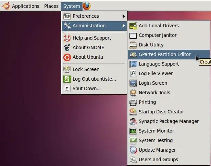Click the Administration wrench icon

(x=67, y=26)
